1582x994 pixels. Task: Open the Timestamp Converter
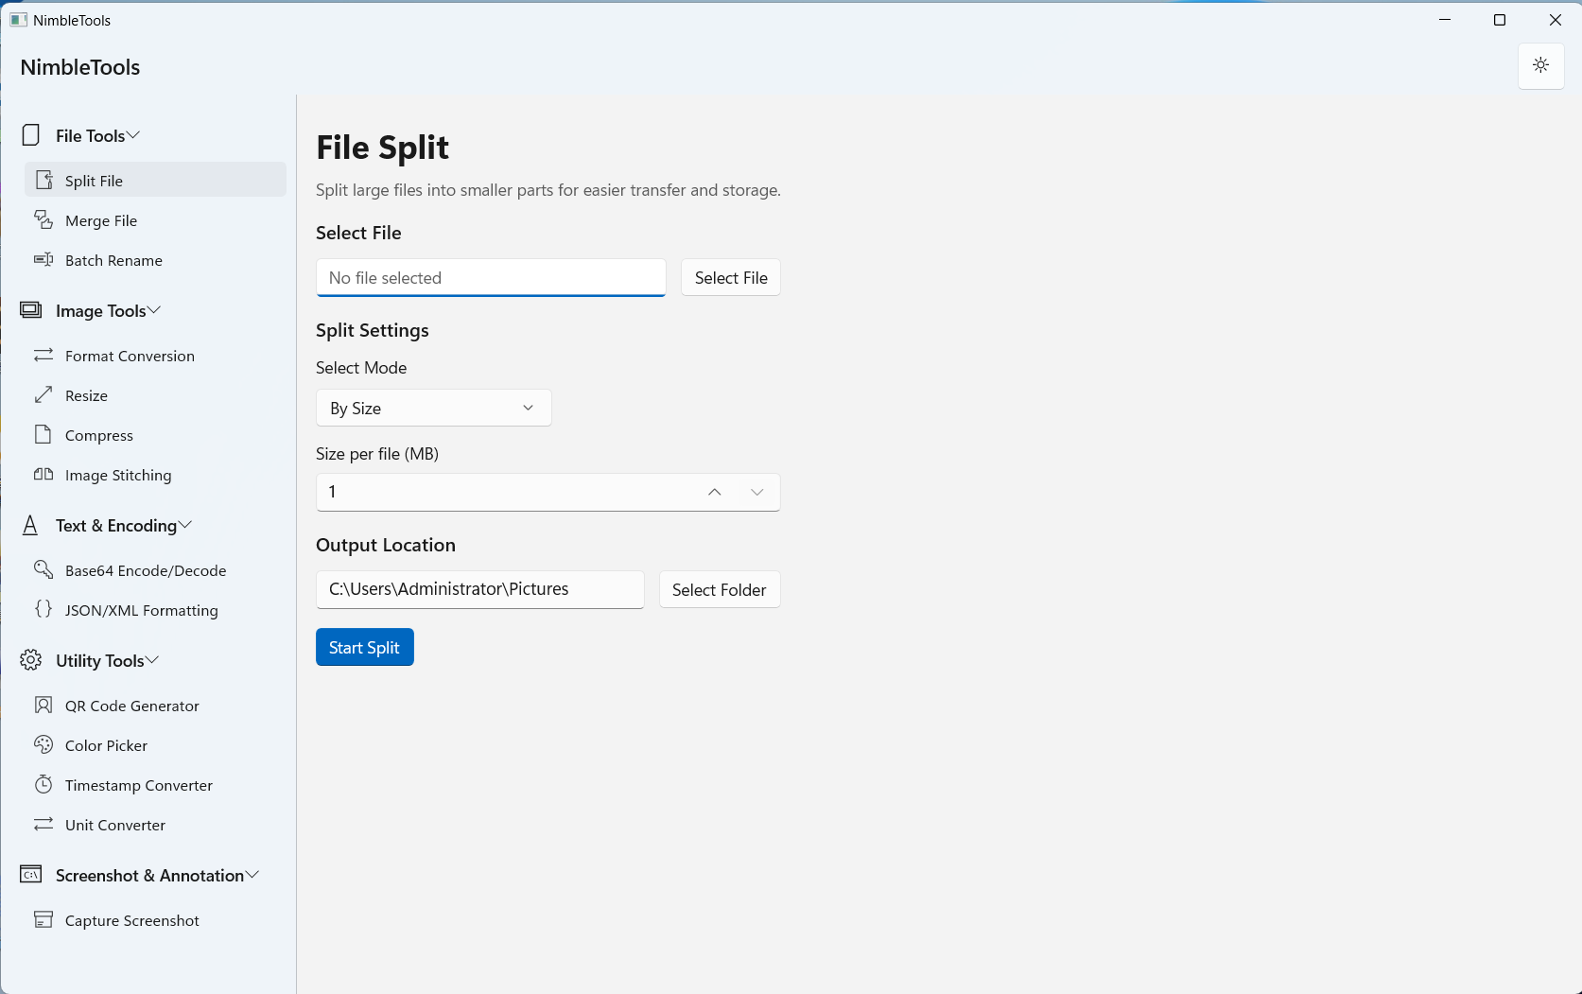pyautogui.click(x=138, y=785)
